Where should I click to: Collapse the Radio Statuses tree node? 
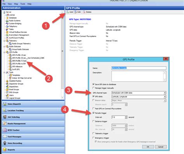click(4, 46)
